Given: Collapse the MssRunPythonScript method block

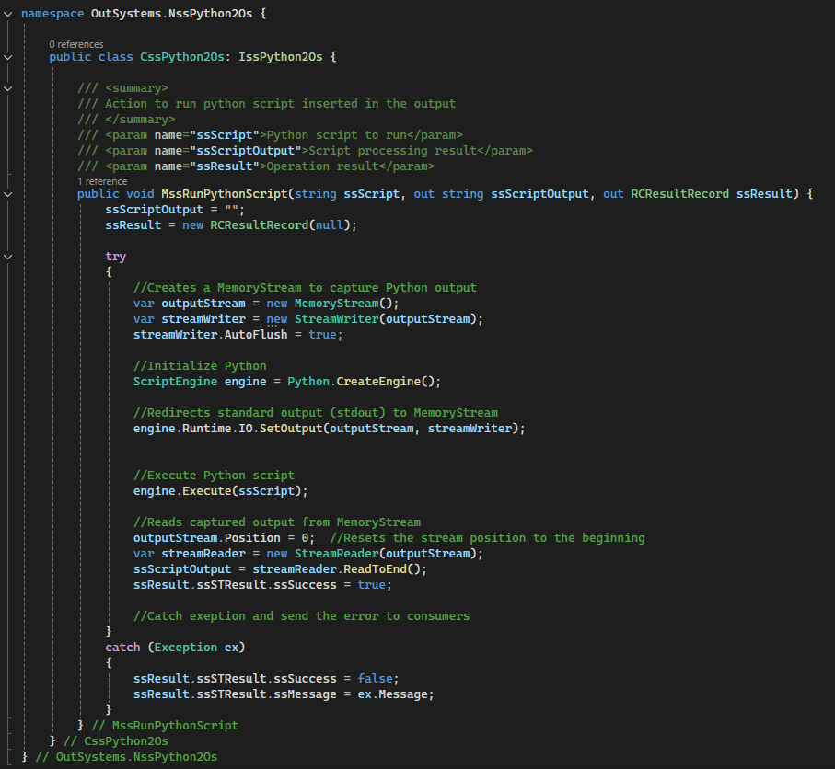Looking at the screenshot, I should 8,194.
